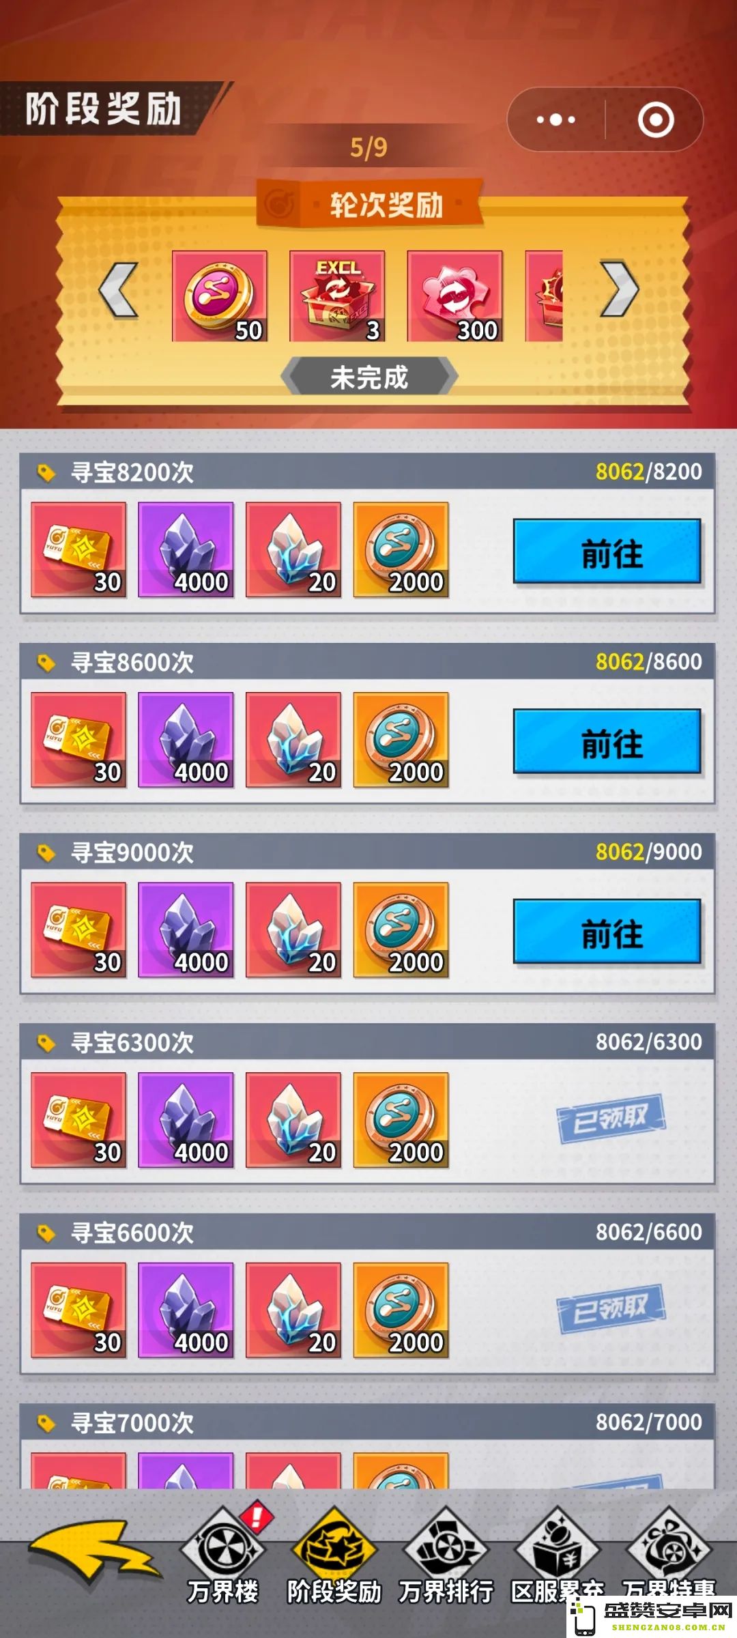
Task: Tap 前往 for 寻宝8200次 reward
Action: (x=607, y=551)
